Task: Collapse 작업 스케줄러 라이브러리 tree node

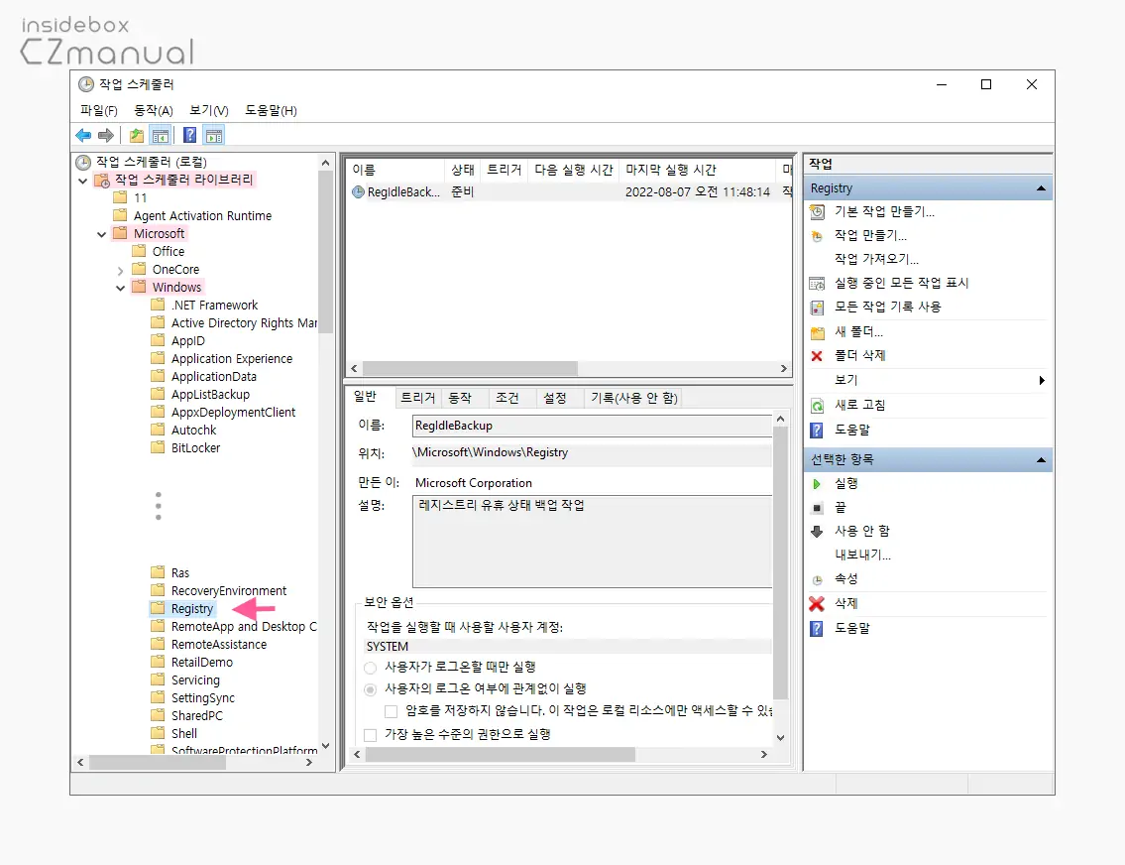Action: (x=83, y=181)
